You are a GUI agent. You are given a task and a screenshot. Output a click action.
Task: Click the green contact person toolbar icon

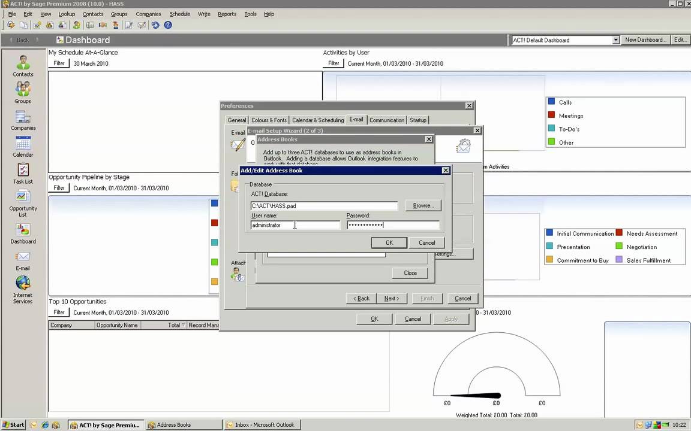(76, 25)
